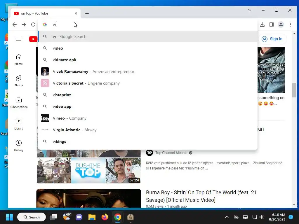Toggle the Chrome side panel icon
Image resolution: width=299 pixels, height=224 pixels.
[272, 24]
